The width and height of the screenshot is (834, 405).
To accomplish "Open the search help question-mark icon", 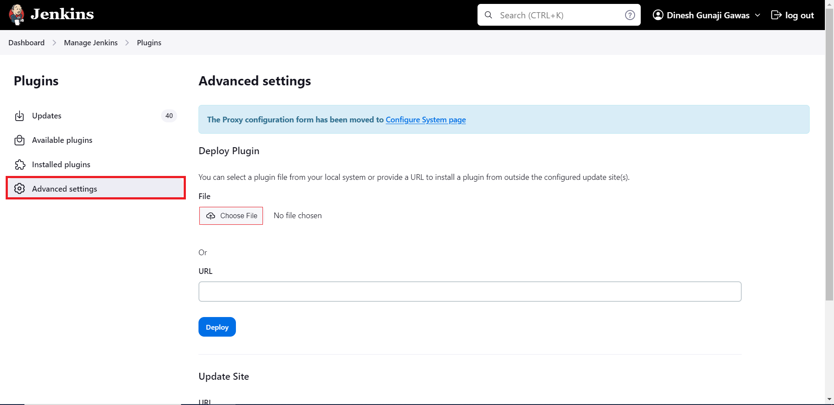I will tap(630, 15).
